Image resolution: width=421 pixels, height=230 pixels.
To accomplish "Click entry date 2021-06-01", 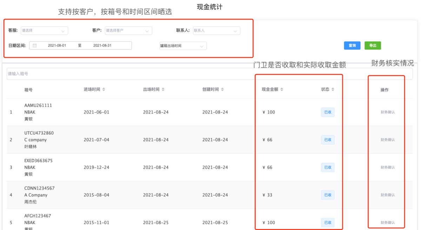I will click(96, 112).
